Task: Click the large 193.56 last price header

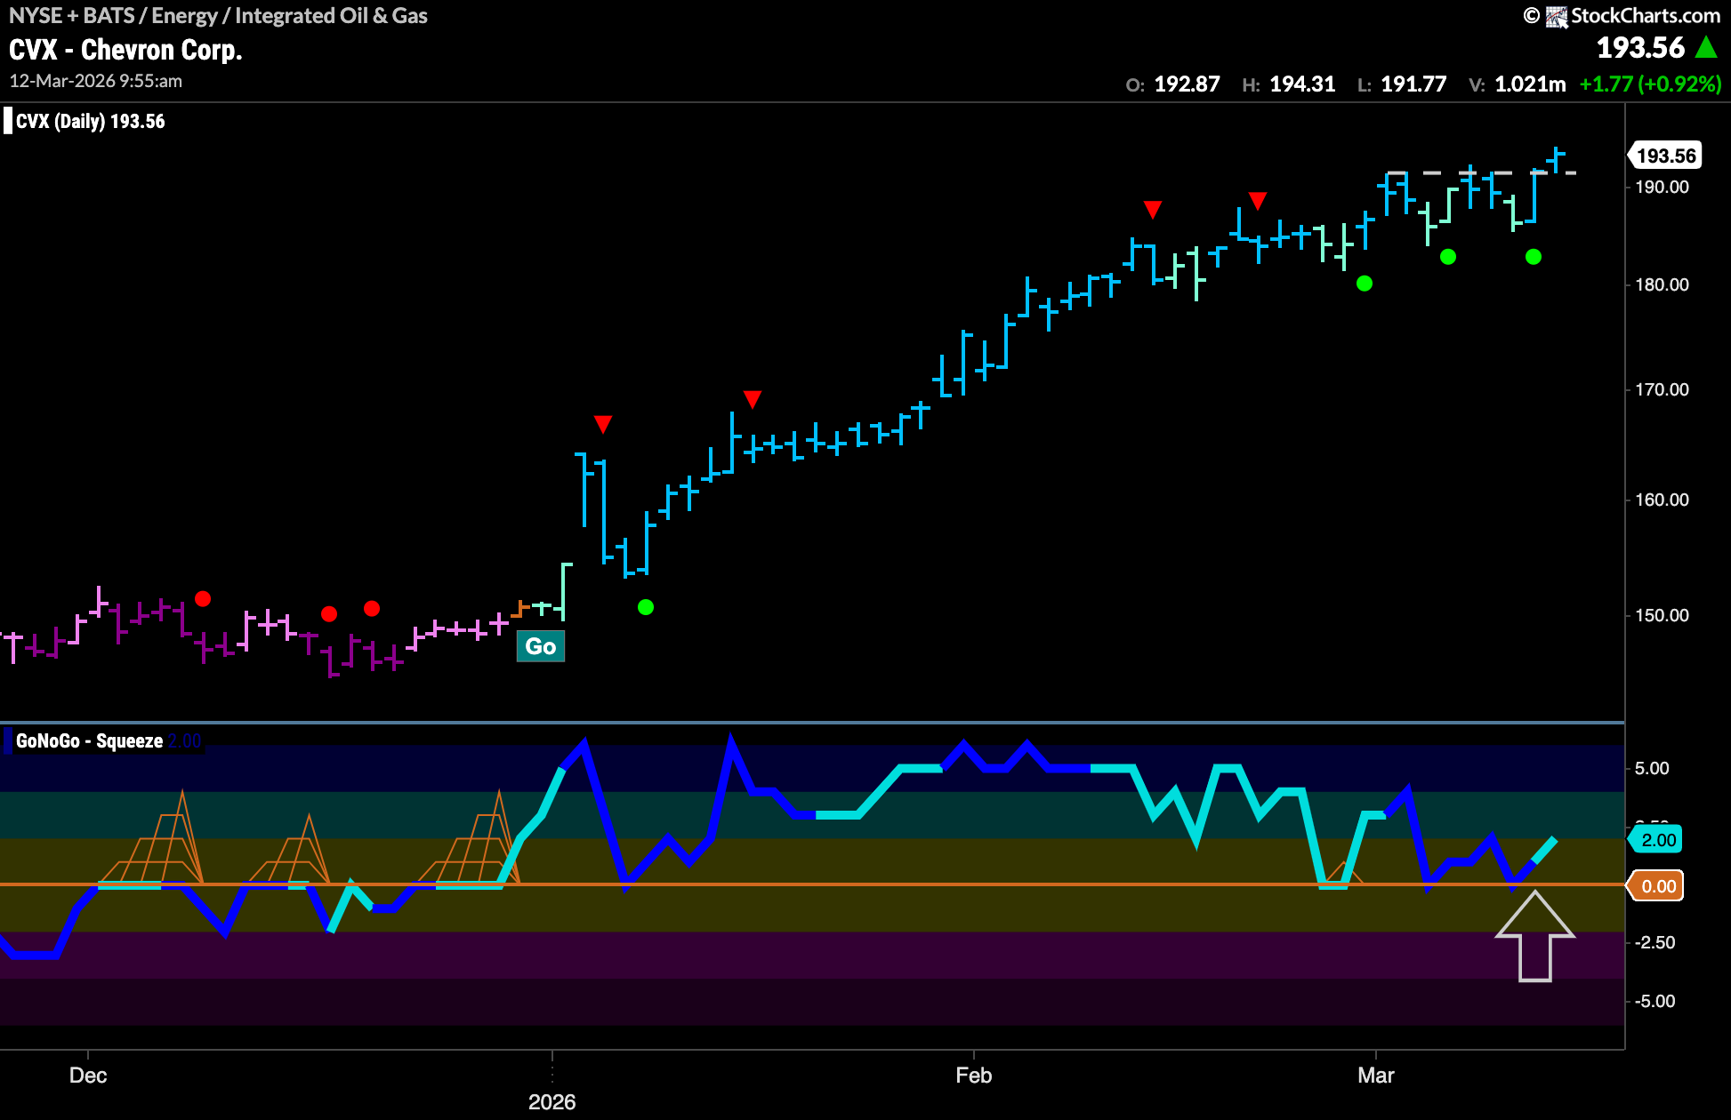Action: pos(1640,48)
